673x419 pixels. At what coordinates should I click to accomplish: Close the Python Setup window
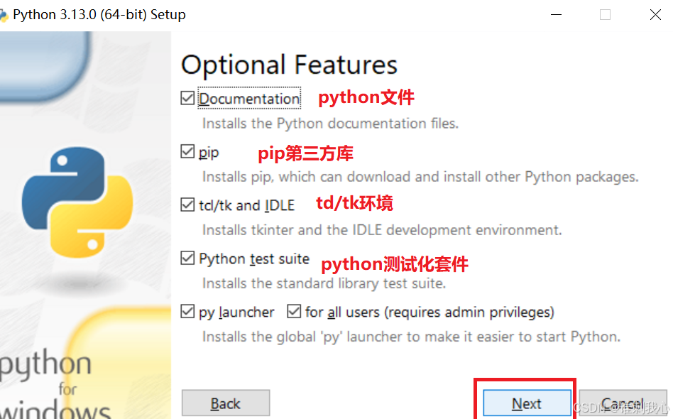tap(655, 15)
